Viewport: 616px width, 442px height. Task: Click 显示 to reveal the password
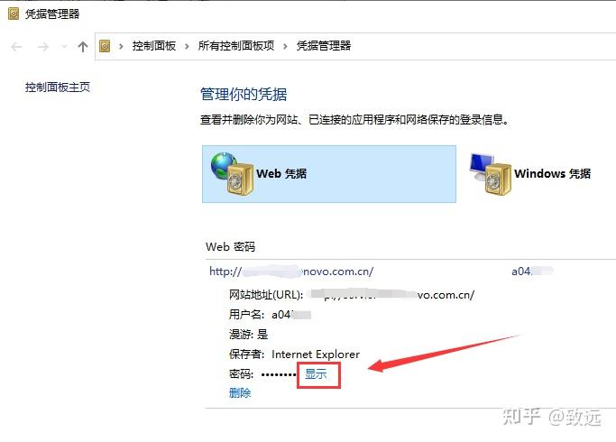tap(316, 373)
